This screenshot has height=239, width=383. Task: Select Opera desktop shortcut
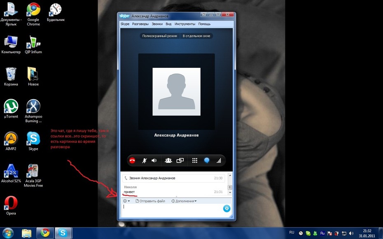11,206
